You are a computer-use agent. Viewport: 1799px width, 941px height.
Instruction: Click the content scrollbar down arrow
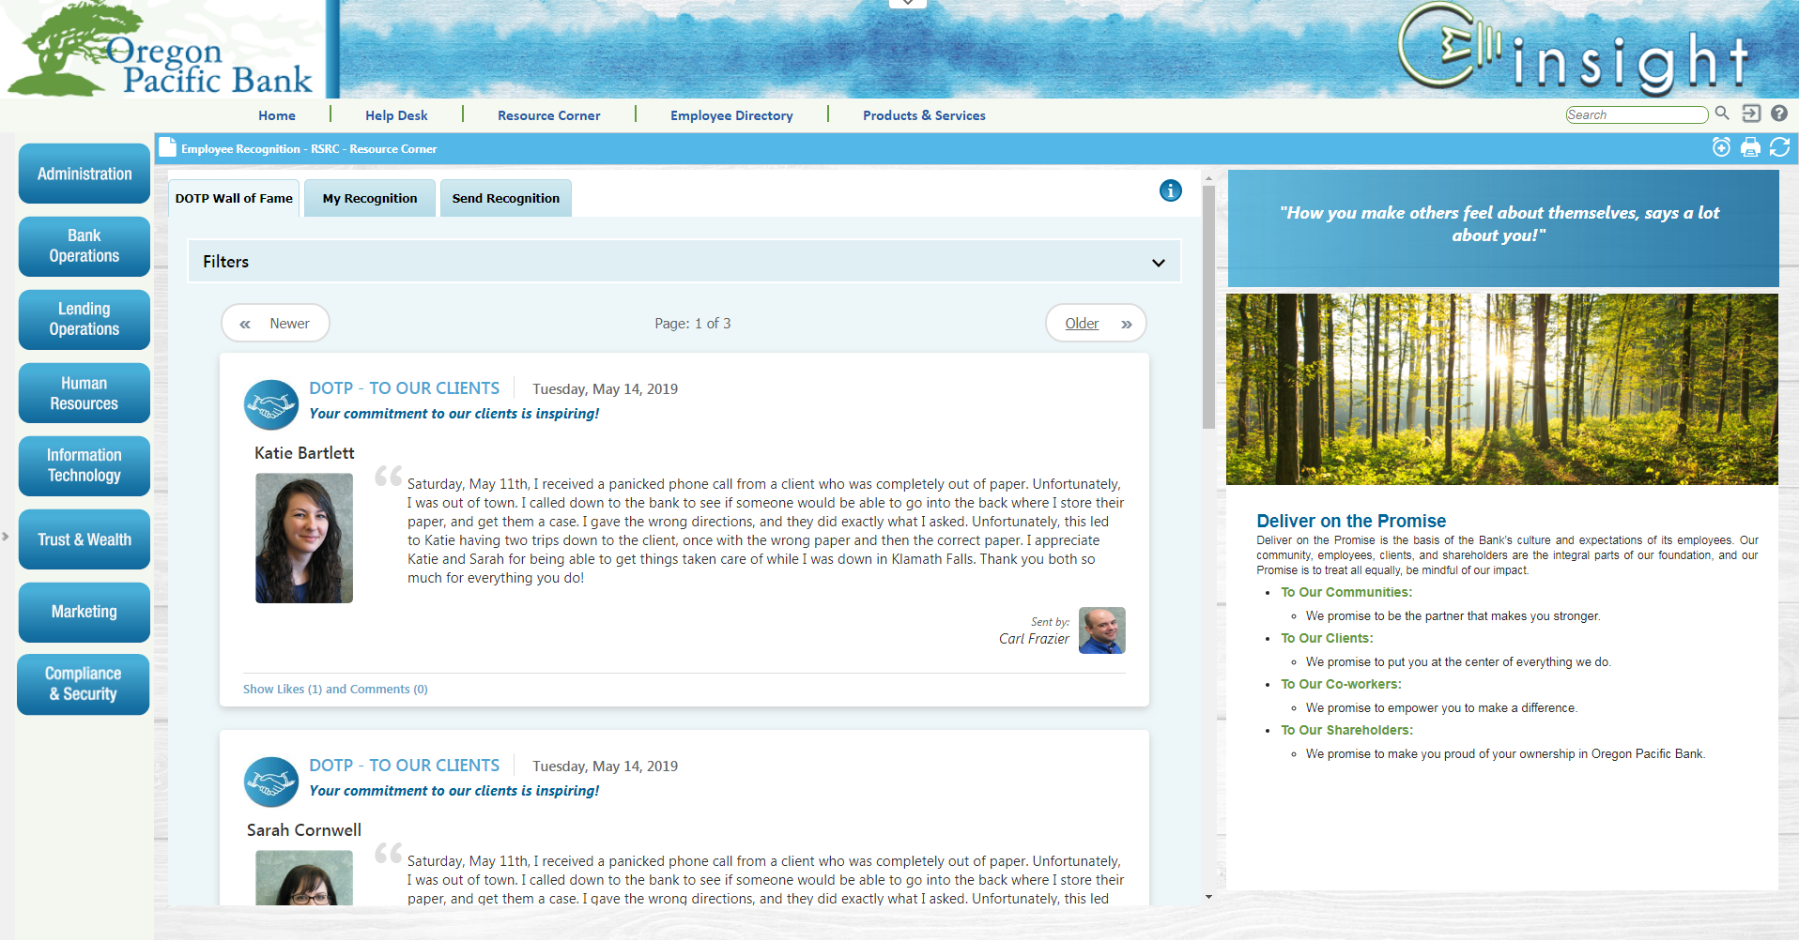[x=1208, y=897]
